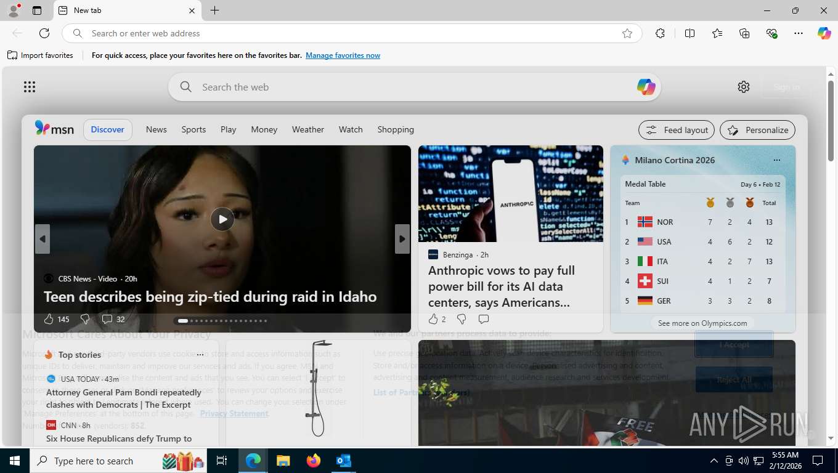Click the taskbar search box
This screenshot has height=473, width=838.
(x=118, y=461)
